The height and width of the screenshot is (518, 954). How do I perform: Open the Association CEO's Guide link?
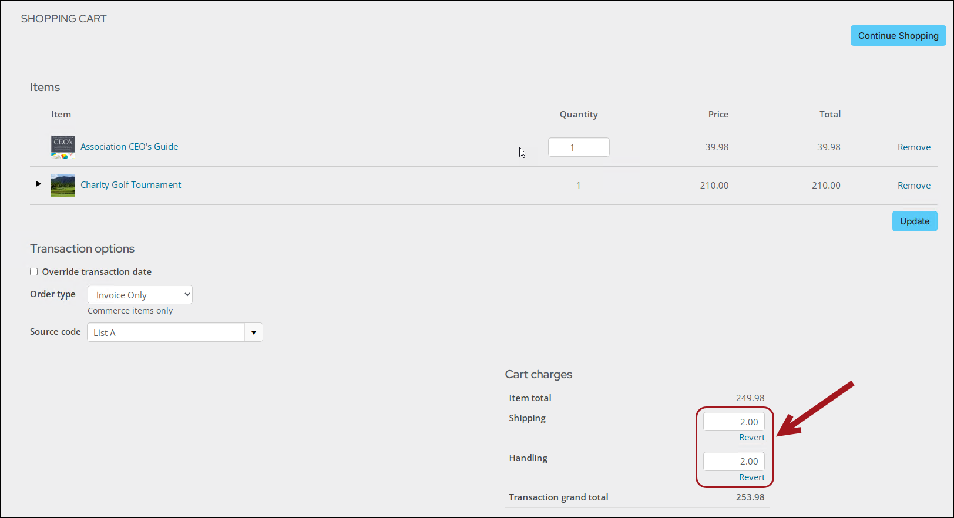(x=129, y=147)
